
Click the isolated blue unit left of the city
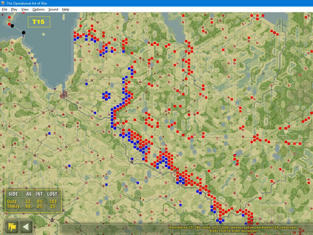pos(49,133)
